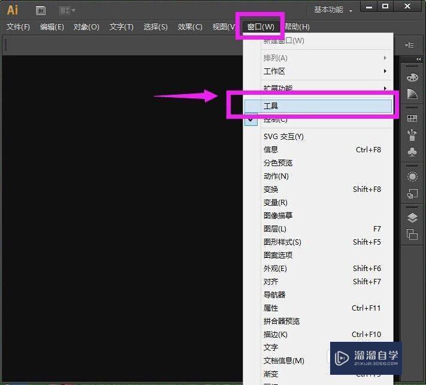The width and height of the screenshot is (426, 385).
Task: Open the 效果(C) menu
Action: 190,26
